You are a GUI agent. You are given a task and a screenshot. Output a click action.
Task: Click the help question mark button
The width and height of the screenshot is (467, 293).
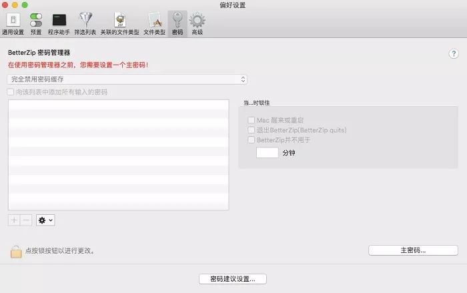454,53
